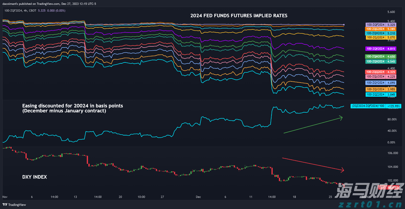Click the 27 date label on time axis
The image size is (405, 209).
tap(162, 197)
